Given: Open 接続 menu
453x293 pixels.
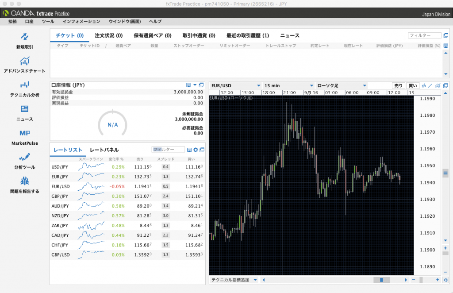Looking at the screenshot, I should coord(12,21).
